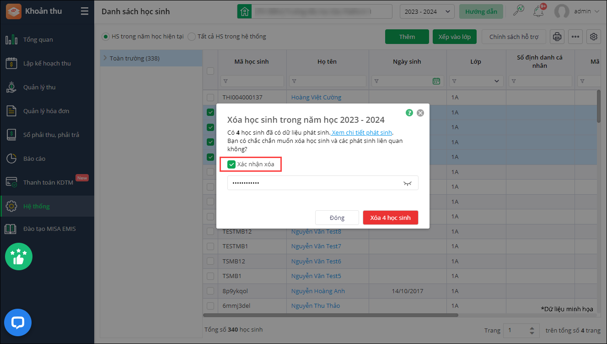Check the row checkbox for 8p9ykqol
607x344 pixels.
click(x=210, y=291)
